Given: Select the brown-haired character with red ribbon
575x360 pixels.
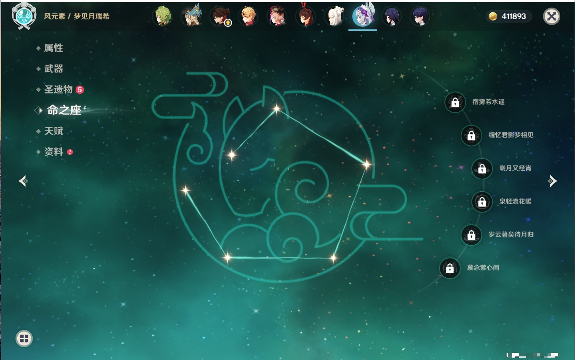Looking at the screenshot, I should pyautogui.click(x=306, y=16).
